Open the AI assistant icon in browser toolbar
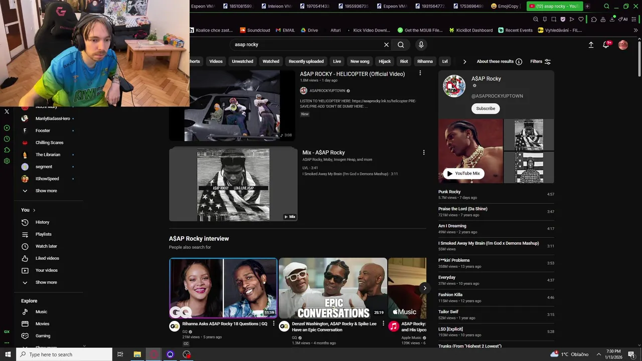This screenshot has height=361, width=642. pyautogui.click(x=623, y=19)
